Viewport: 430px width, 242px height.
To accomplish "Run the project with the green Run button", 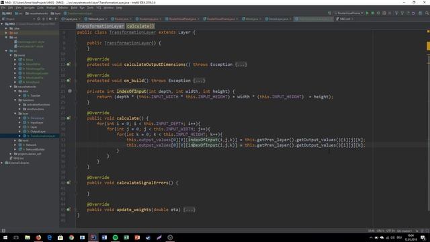I will pyautogui.click(x=367, y=13).
